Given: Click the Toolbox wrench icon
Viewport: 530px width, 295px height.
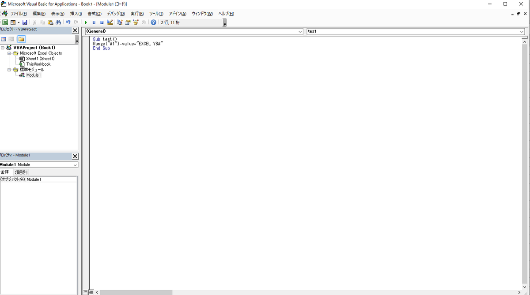Looking at the screenshot, I should pyautogui.click(x=144, y=22).
